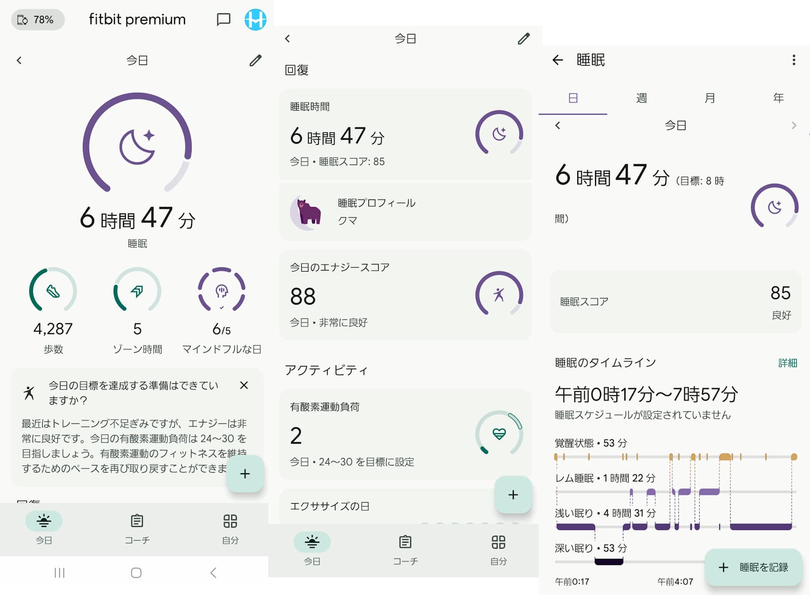
Task: Tap Android home button
Action: coord(136,573)
